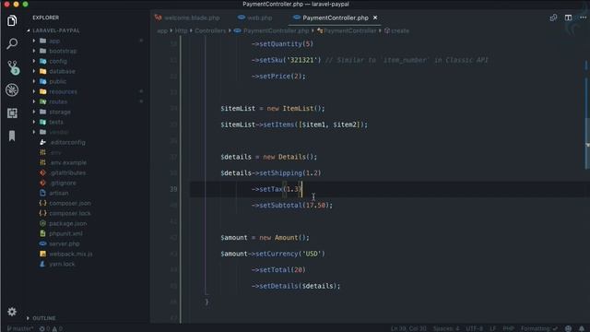Click line number 39 in the gutter
Viewport: 590px width, 332px height.
(x=173, y=189)
